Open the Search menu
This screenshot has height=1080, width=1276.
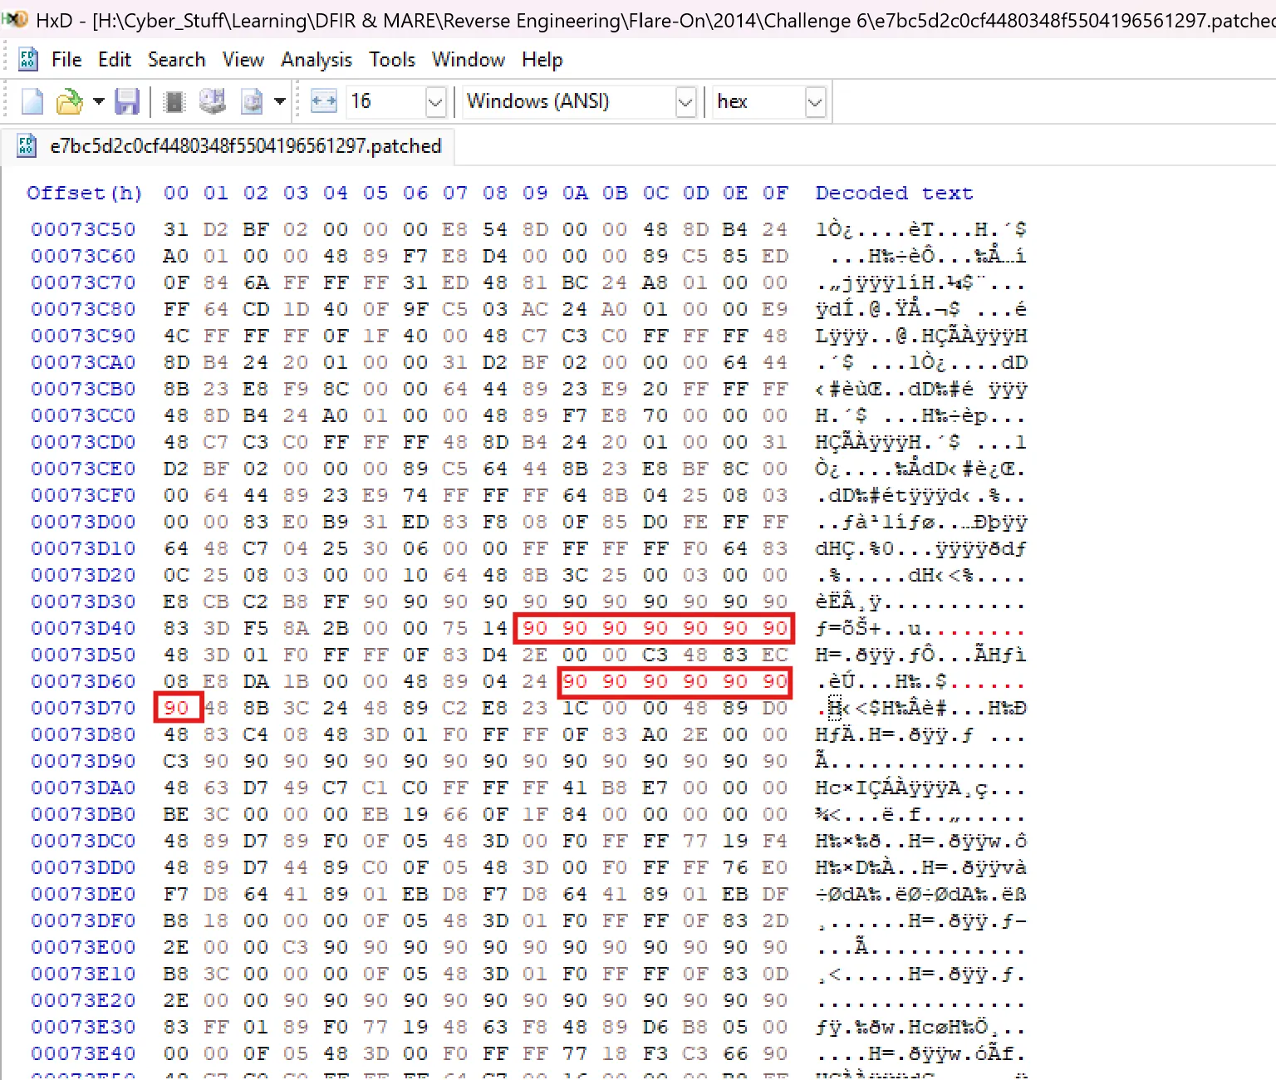tap(177, 59)
